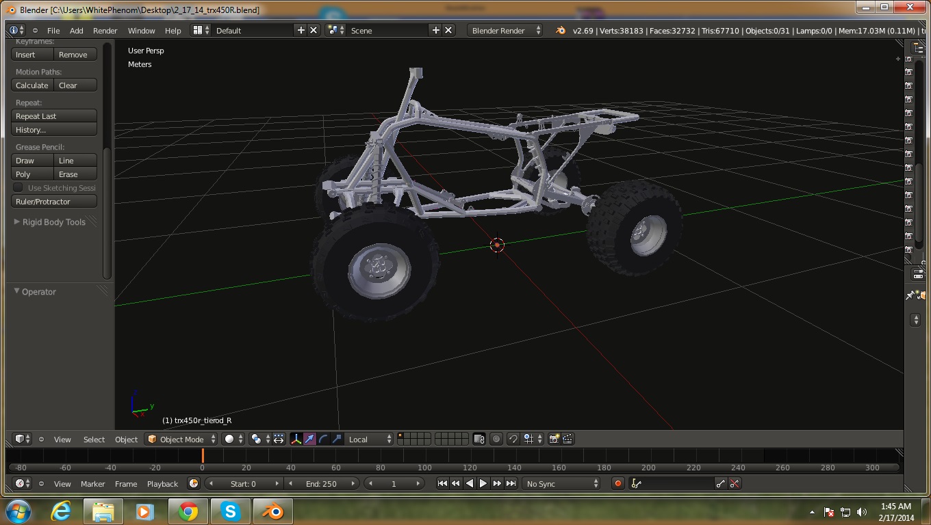Screen dimensions: 931x525
Task: Click the pin icon in properties panel
Action: [911, 295]
